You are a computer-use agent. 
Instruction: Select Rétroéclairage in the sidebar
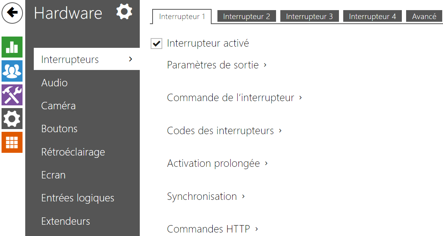[x=73, y=152]
